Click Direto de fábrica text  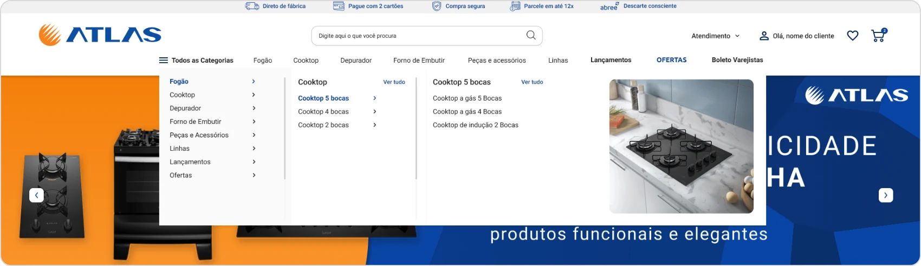tap(284, 6)
